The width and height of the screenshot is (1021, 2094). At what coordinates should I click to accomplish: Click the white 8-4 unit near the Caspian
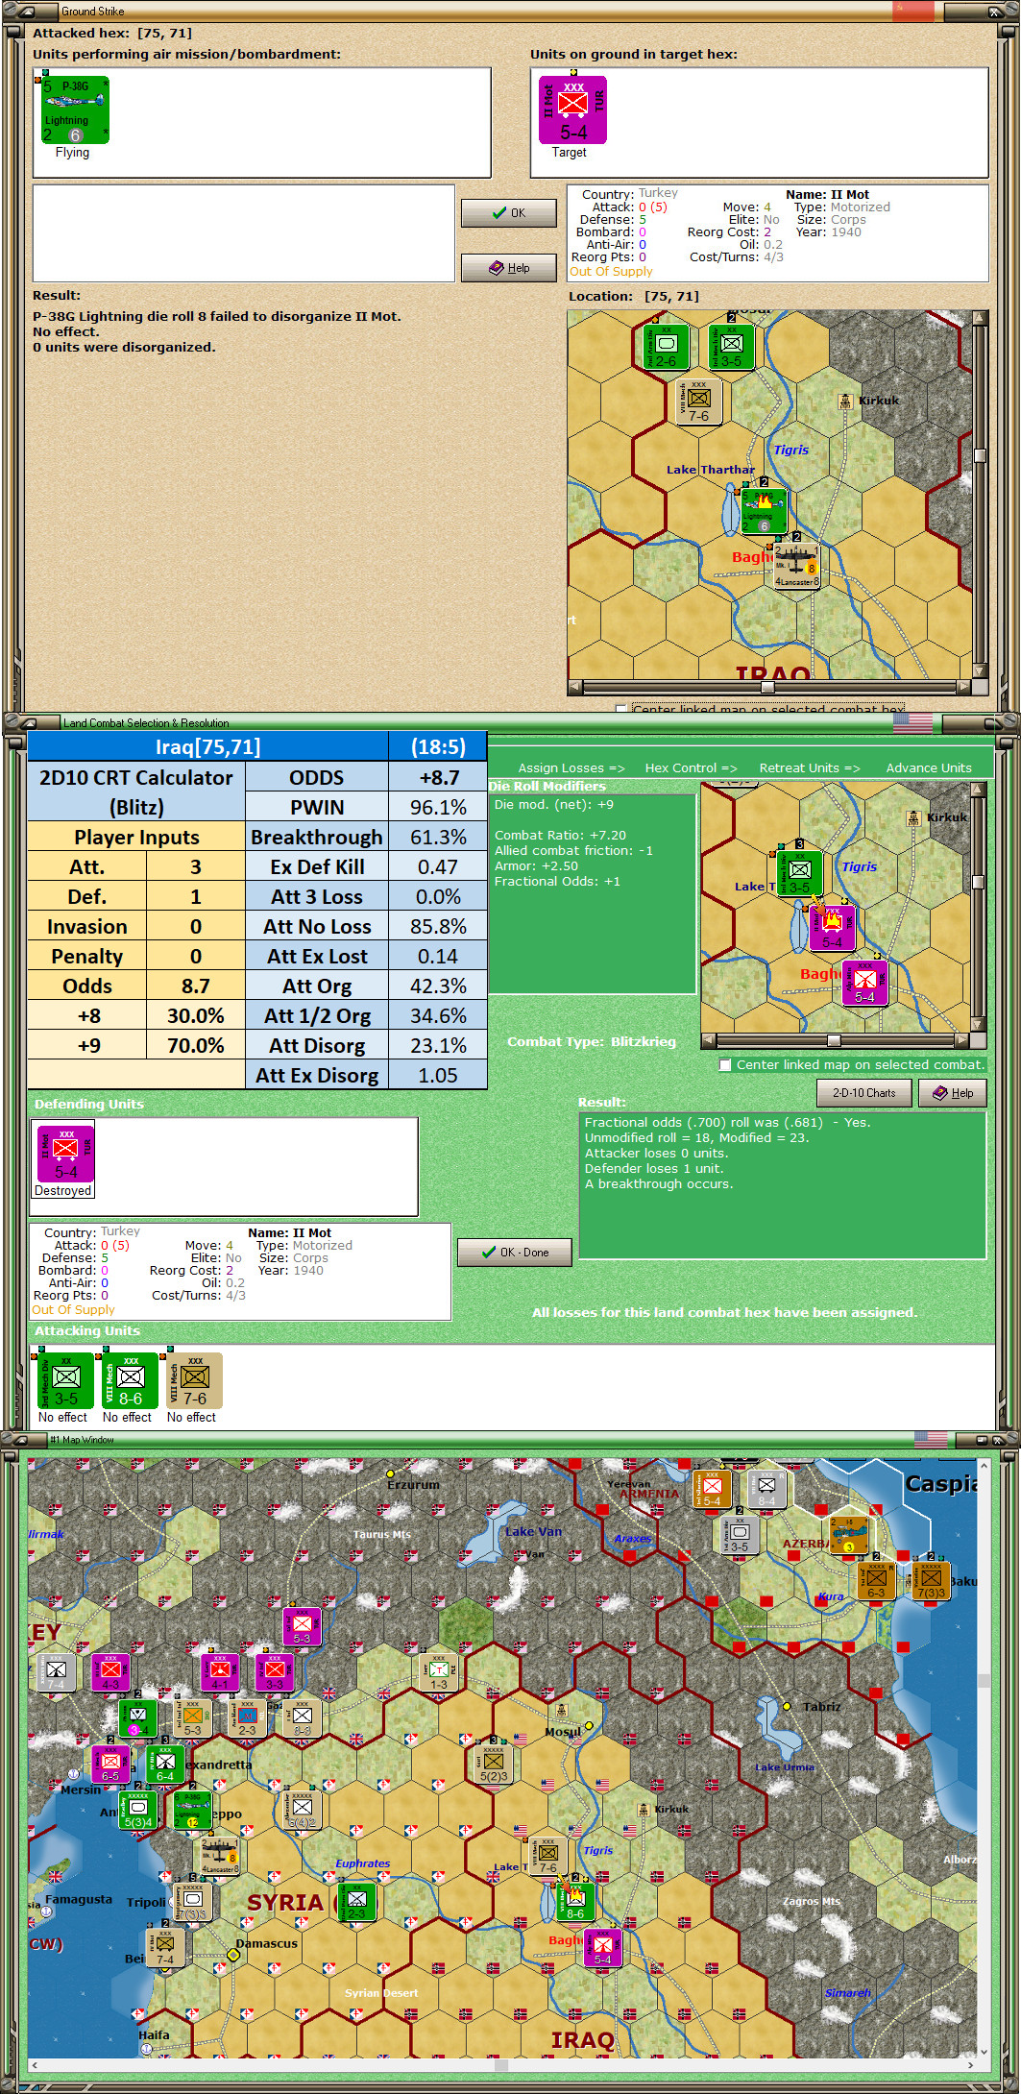766,1489
